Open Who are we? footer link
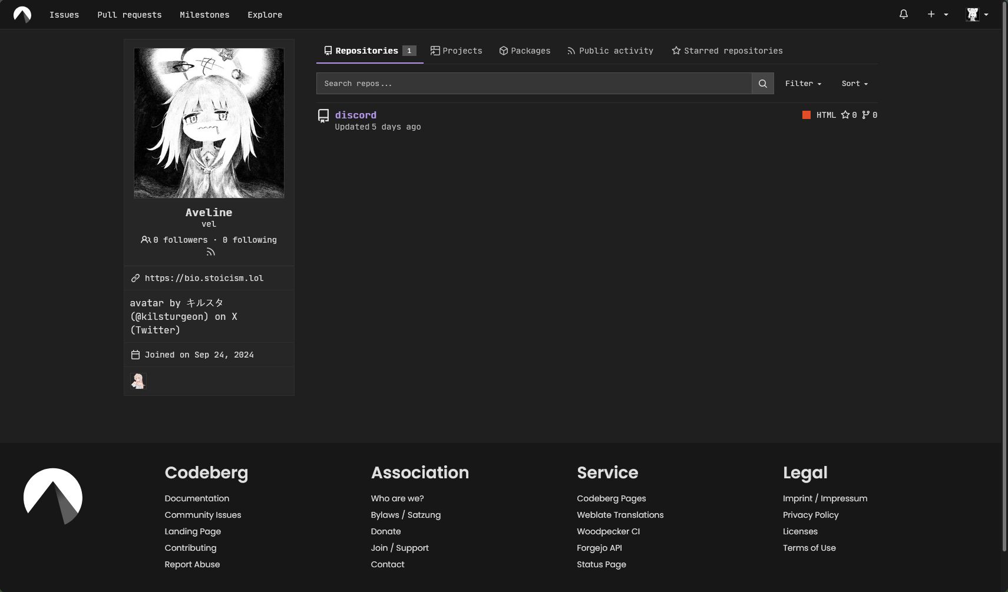 (397, 498)
